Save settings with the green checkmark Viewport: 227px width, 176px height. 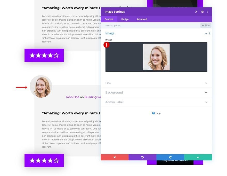[198, 157]
